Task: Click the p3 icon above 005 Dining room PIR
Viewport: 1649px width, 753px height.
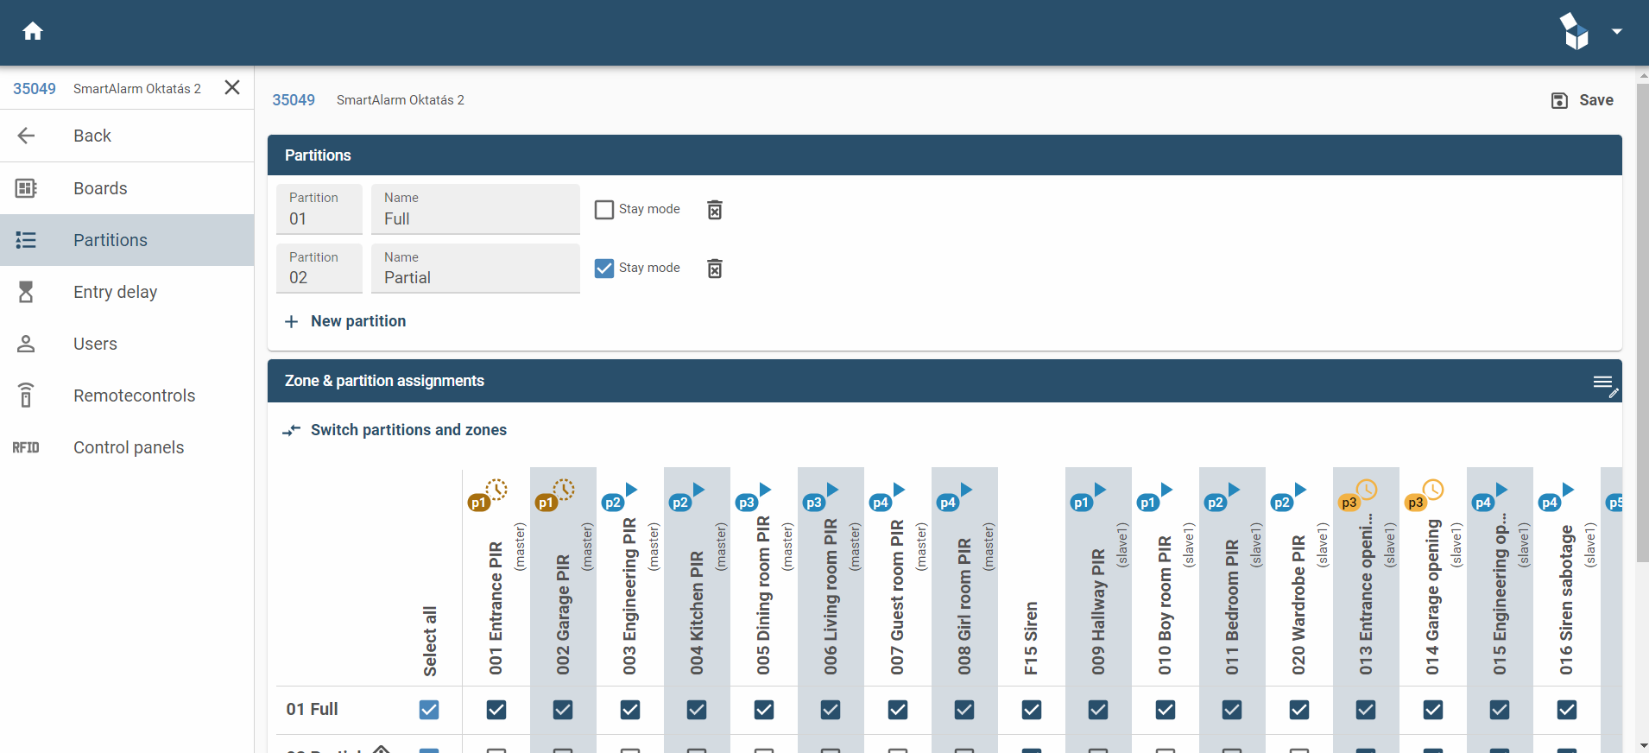Action: 754,497
